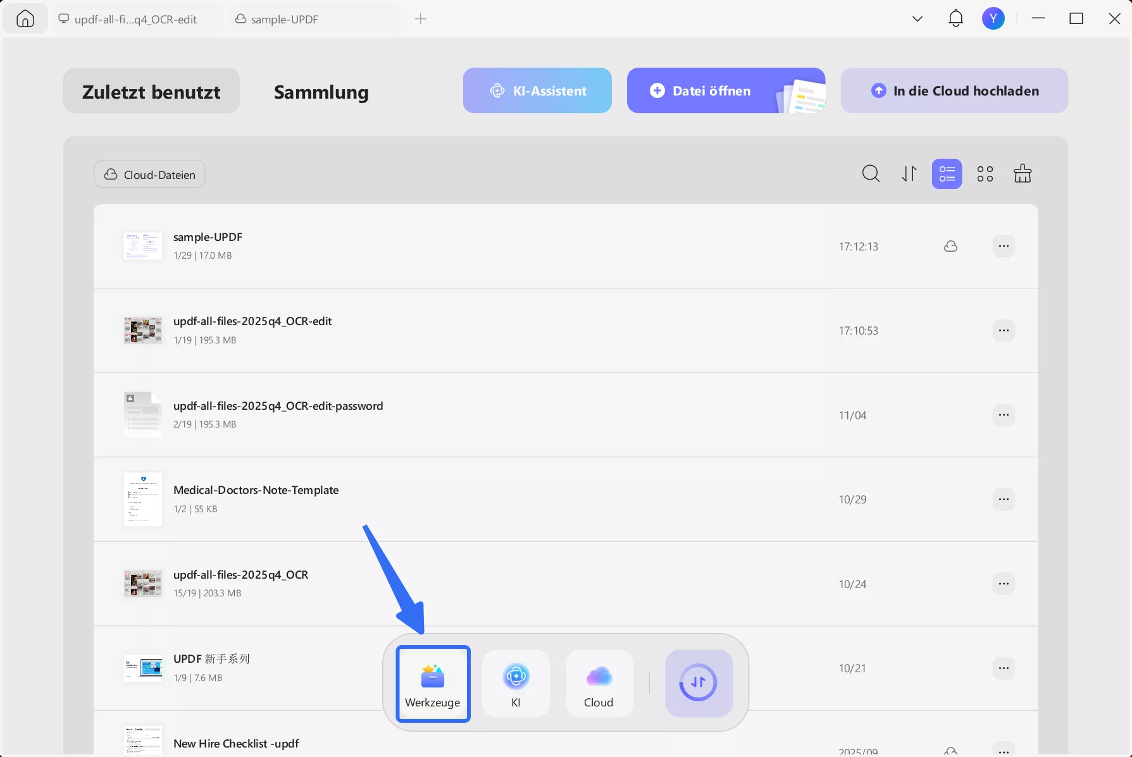Click the 1/2 | 55 KB details

click(x=196, y=509)
